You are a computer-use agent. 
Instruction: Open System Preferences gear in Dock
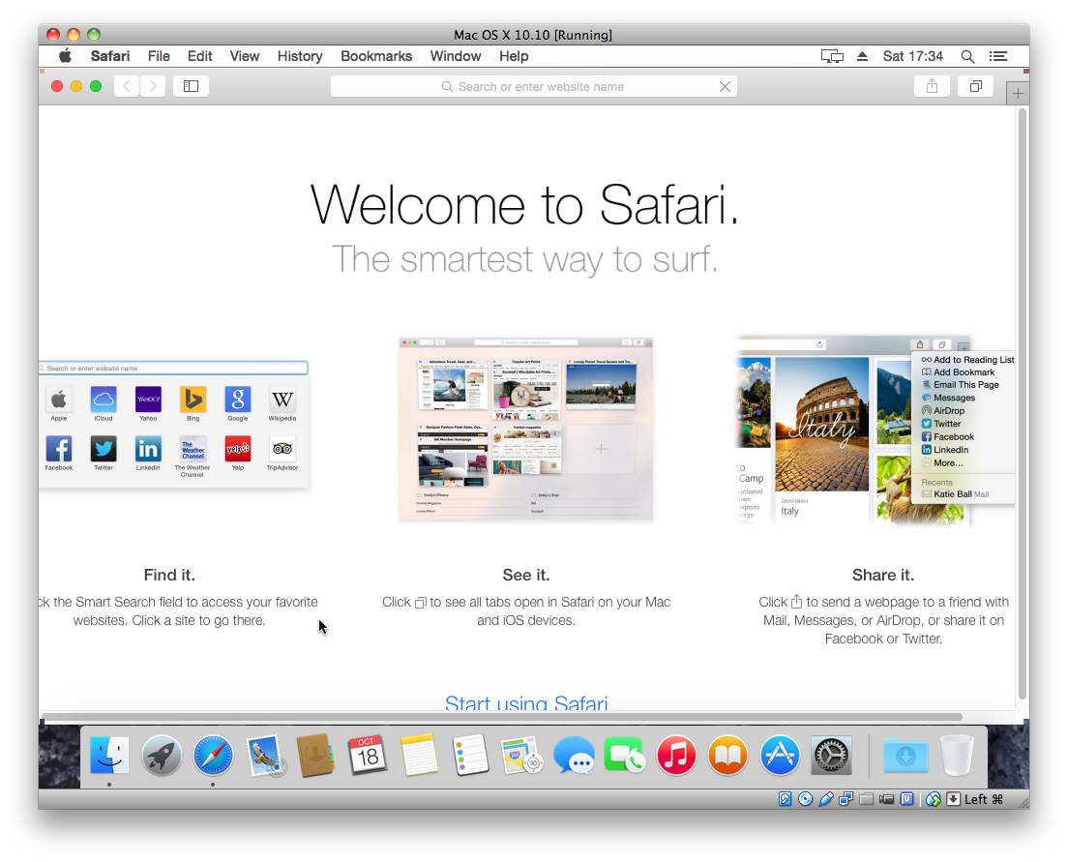pos(832,755)
